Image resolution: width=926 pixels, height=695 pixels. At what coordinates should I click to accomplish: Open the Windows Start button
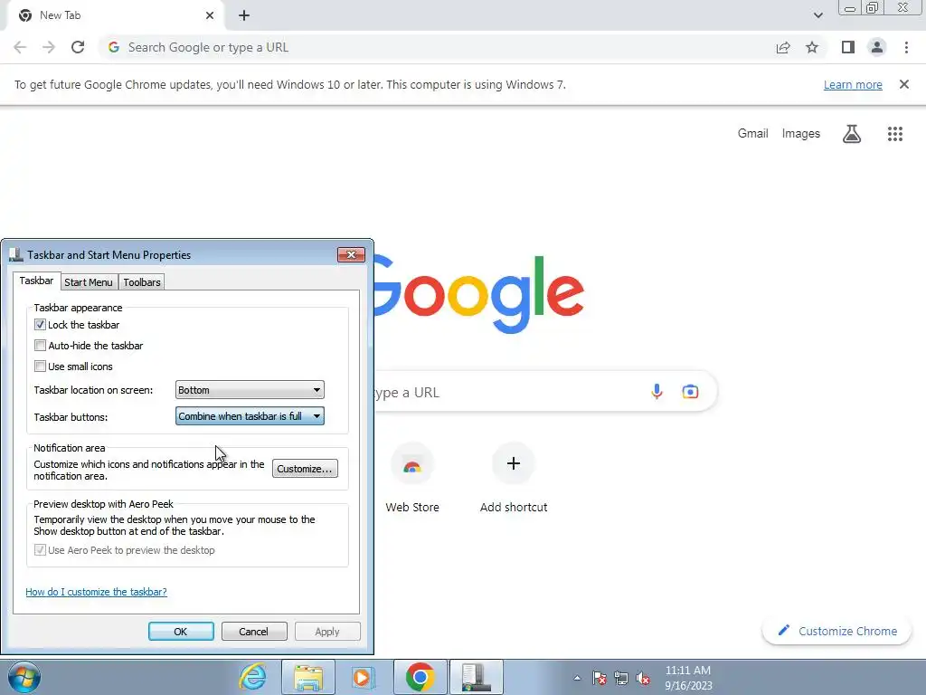coord(24,677)
